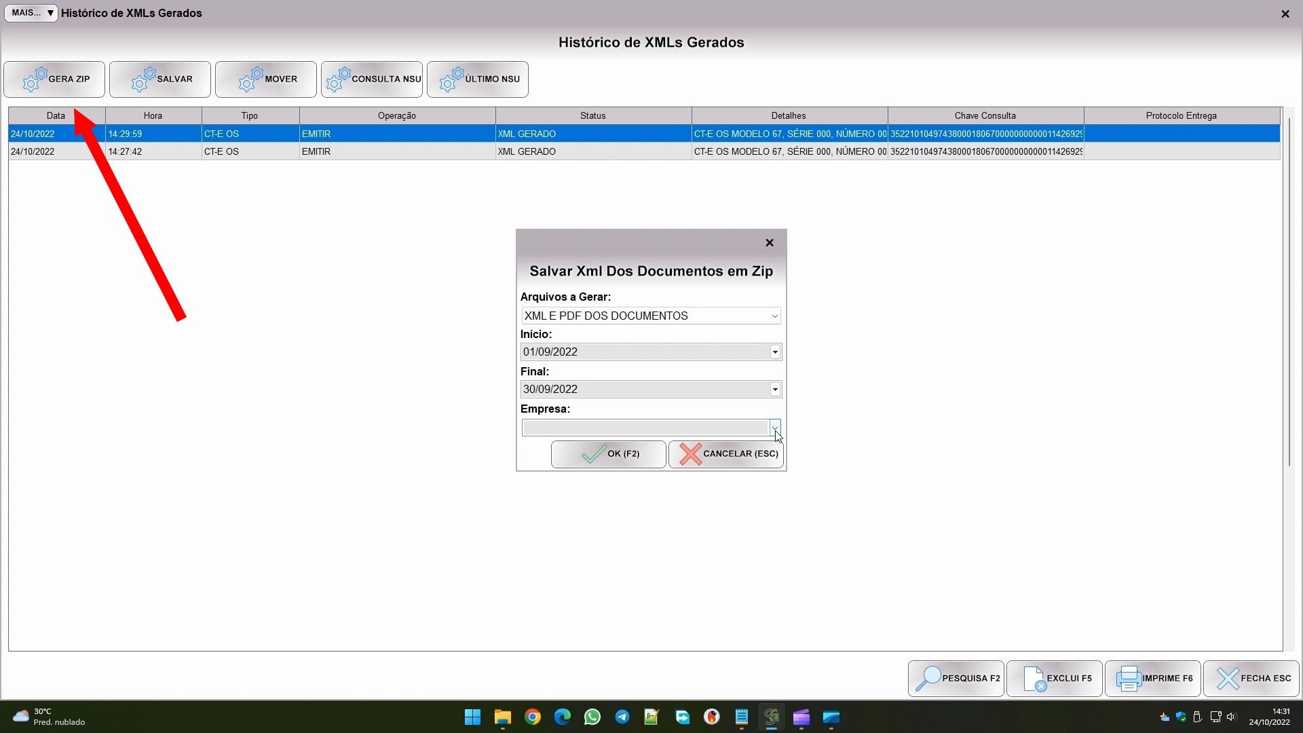The image size is (1303, 733).
Task: Open the blue notepad taskbar app
Action: point(742,717)
